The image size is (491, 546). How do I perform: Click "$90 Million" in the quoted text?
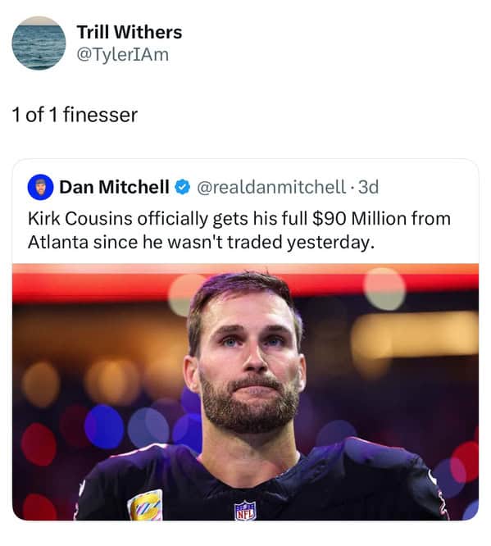tap(360, 219)
